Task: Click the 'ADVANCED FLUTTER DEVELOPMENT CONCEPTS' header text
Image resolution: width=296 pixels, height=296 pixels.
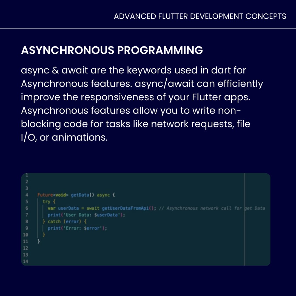Action: [200, 16]
